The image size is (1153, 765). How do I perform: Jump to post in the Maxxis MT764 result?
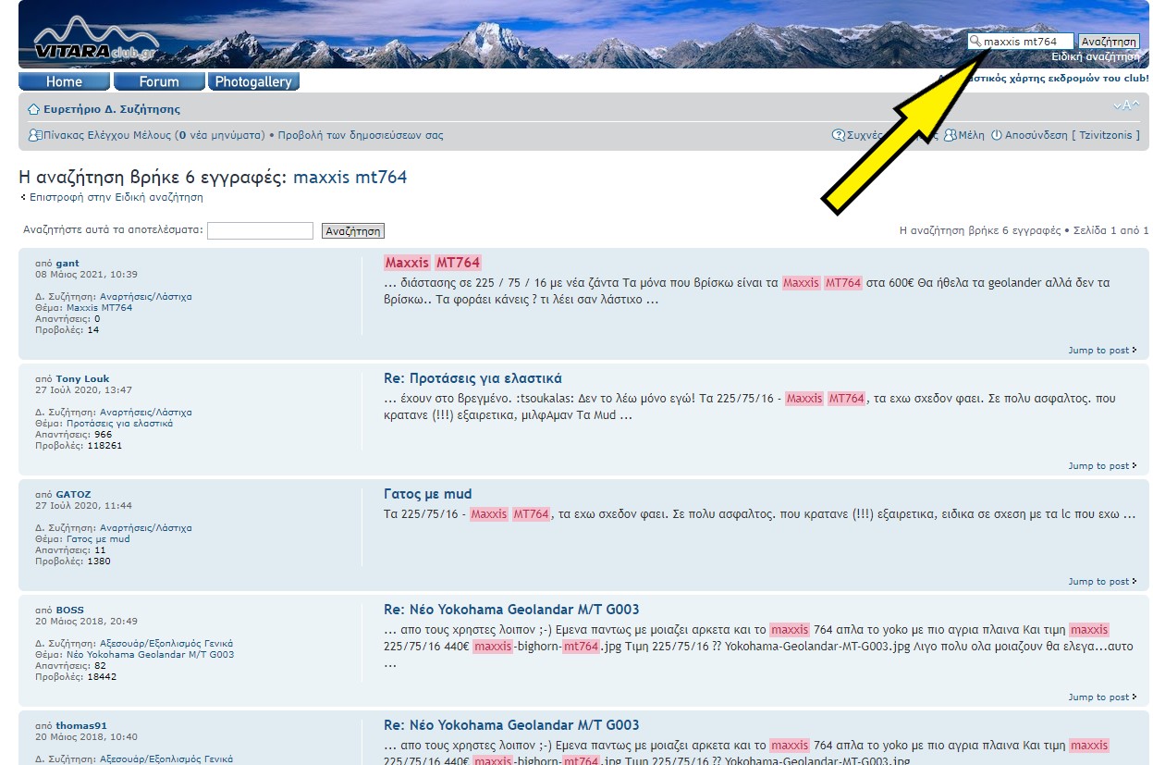tap(1102, 351)
